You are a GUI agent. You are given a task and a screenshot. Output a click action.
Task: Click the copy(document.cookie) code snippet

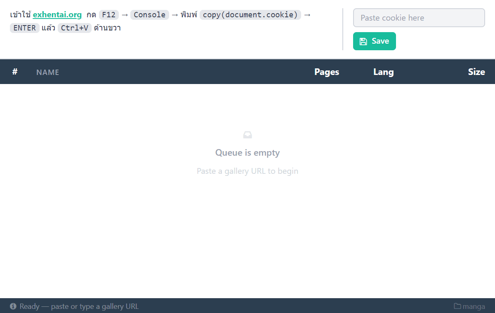point(250,15)
